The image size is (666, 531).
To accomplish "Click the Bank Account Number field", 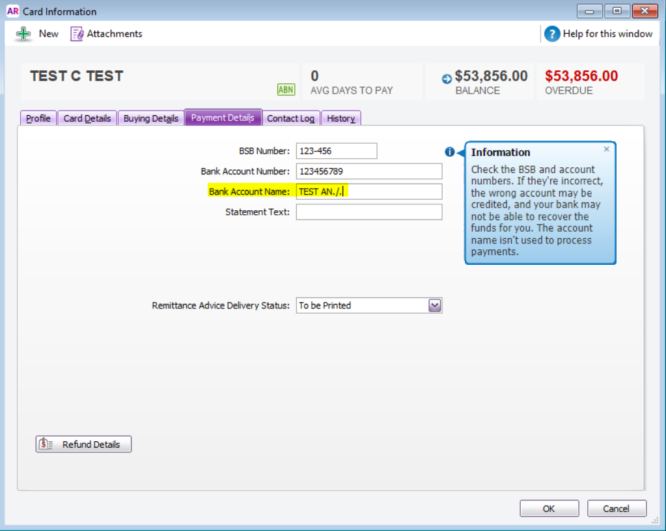I will [369, 172].
